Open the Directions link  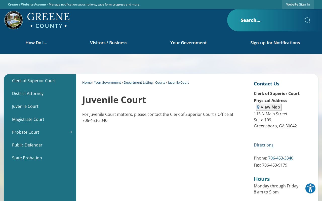click(263, 145)
